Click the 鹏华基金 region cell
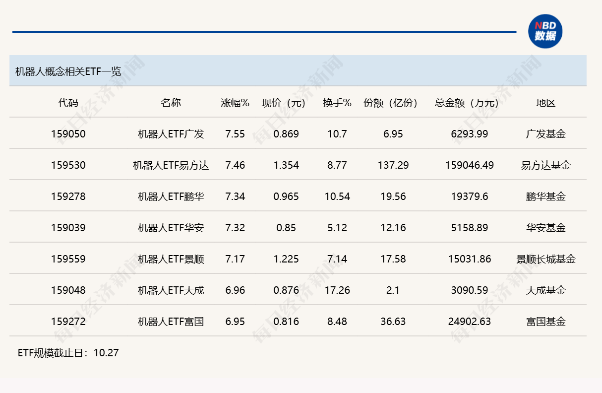The width and height of the screenshot is (602, 393). click(x=545, y=196)
